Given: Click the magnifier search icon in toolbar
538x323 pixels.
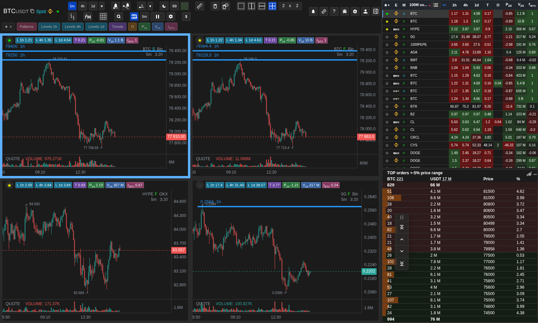Looking at the screenshot, I should 118,16.
